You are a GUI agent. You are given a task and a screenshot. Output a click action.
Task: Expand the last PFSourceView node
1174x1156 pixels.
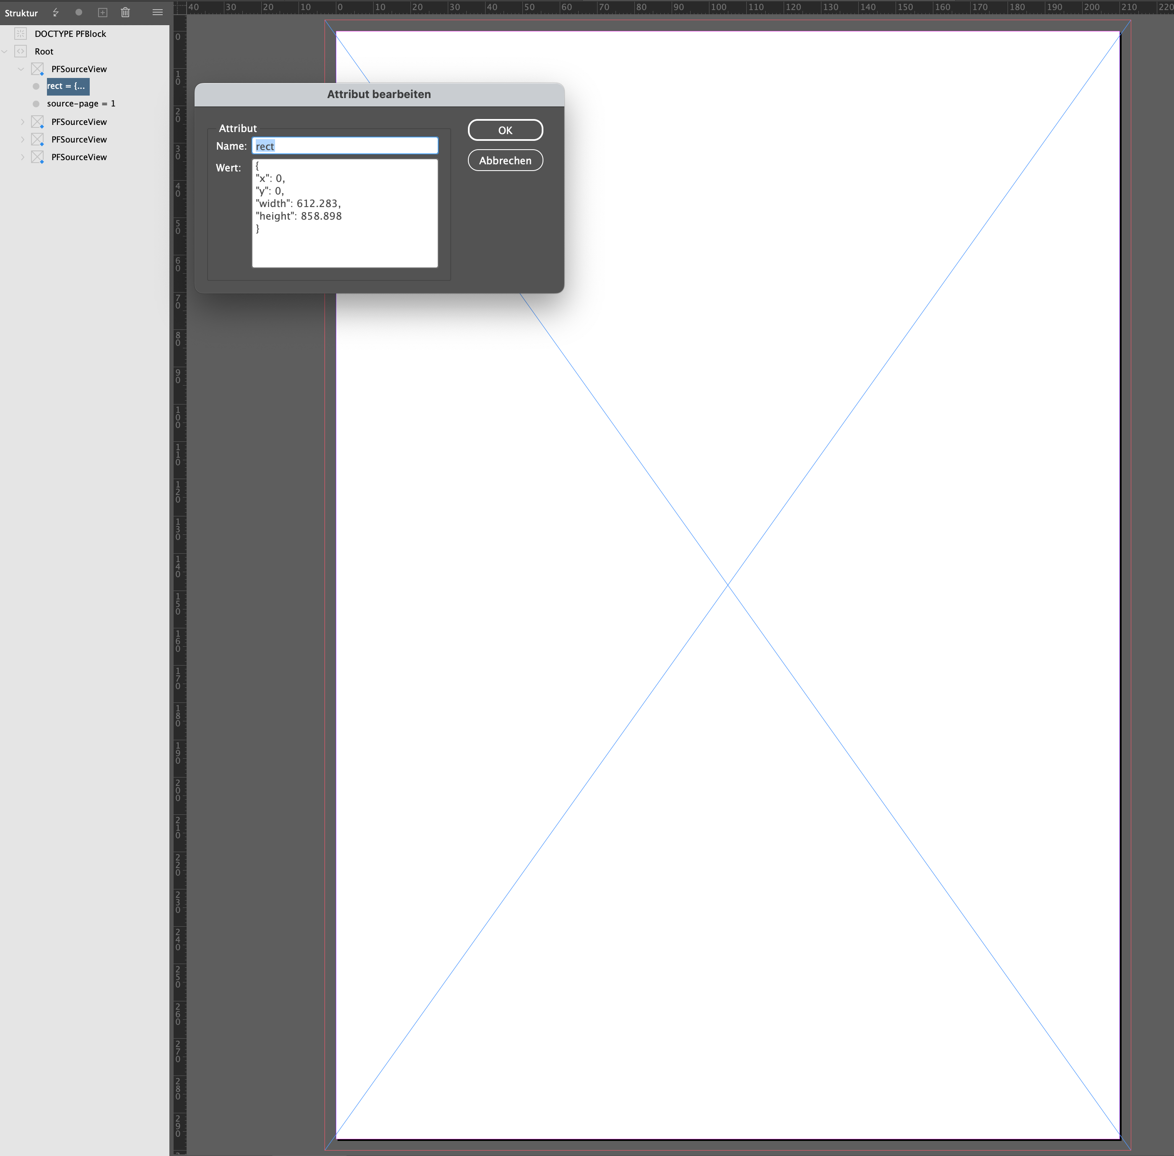pos(23,157)
